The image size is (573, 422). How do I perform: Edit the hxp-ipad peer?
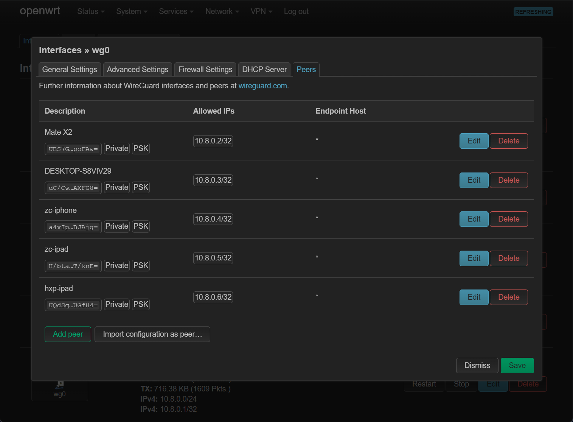click(x=474, y=297)
